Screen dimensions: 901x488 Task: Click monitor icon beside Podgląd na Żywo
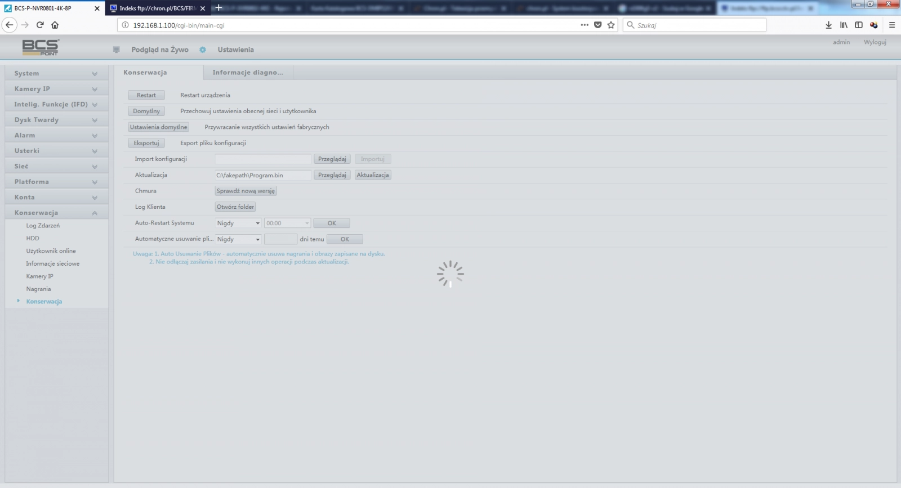click(x=117, y=50)
